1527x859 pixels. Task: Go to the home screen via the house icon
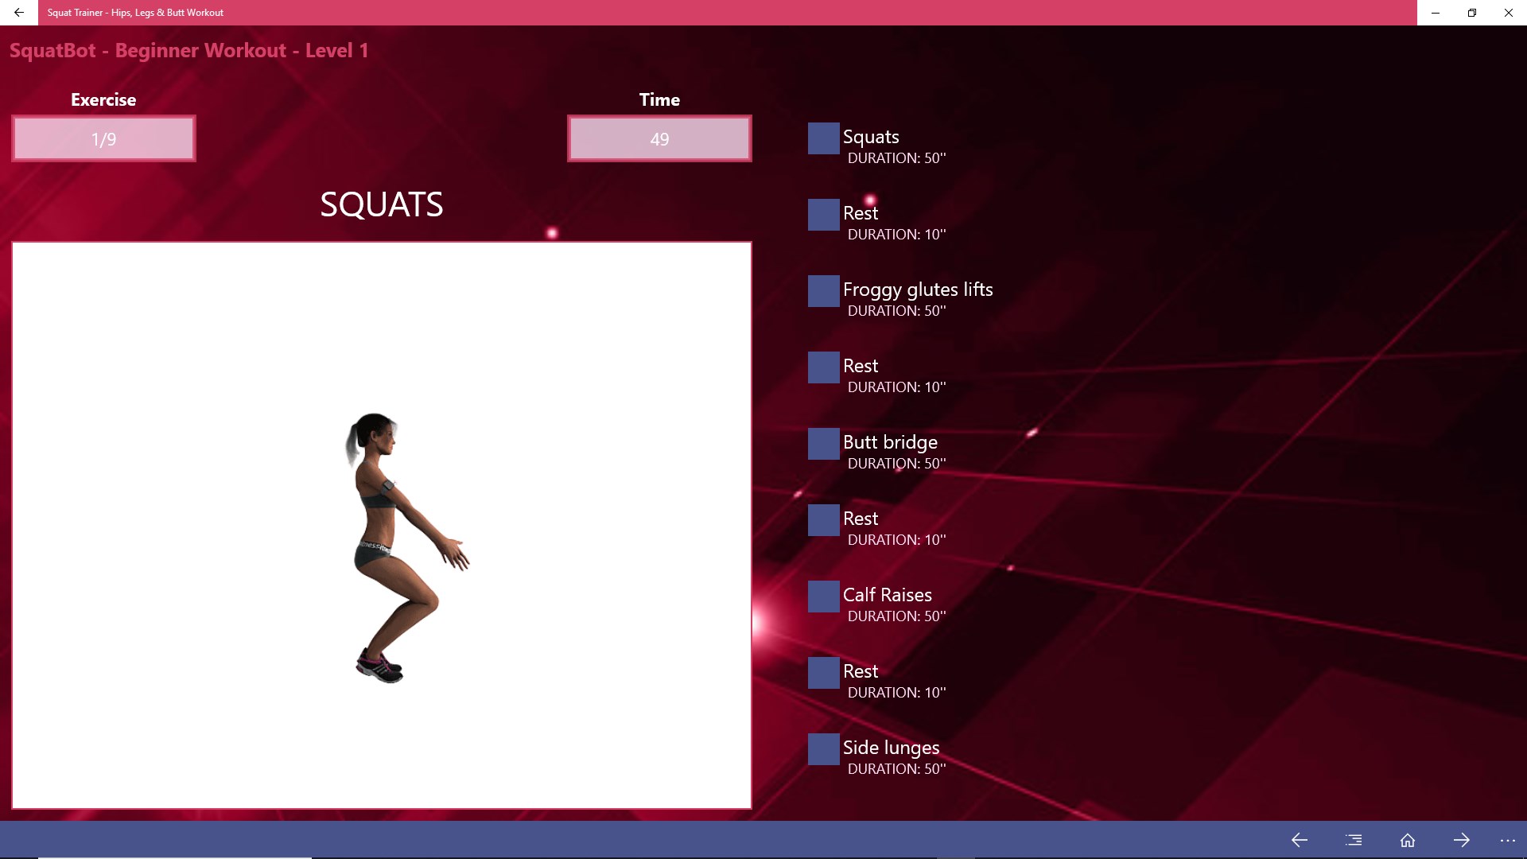[x=1408, y=840]
